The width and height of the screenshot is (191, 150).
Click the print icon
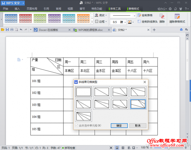coord(12,30)
